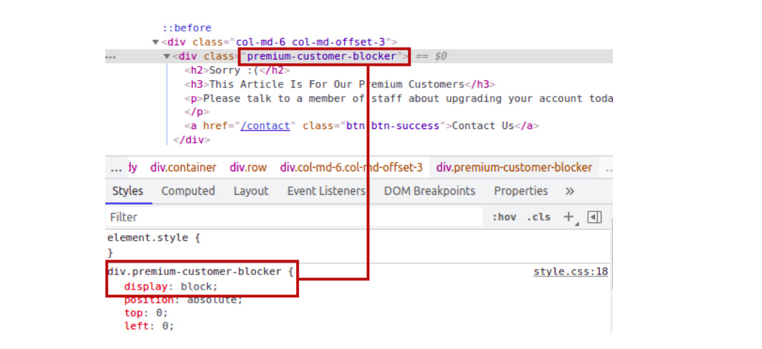This screenshot has width=762, height=349.
Task: Click the 'block' value of display property
Action: [196, 287]
